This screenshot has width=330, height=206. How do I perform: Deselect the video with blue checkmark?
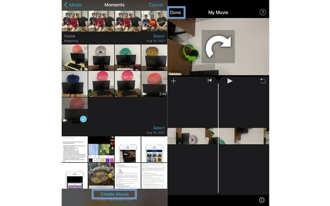pos(83,119)
